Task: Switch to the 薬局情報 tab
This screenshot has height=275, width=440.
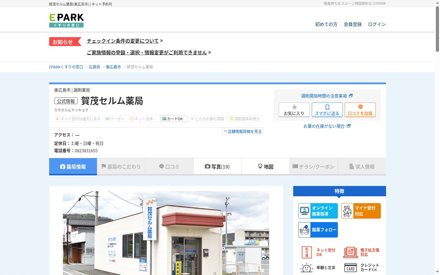Action: [73, 167]
